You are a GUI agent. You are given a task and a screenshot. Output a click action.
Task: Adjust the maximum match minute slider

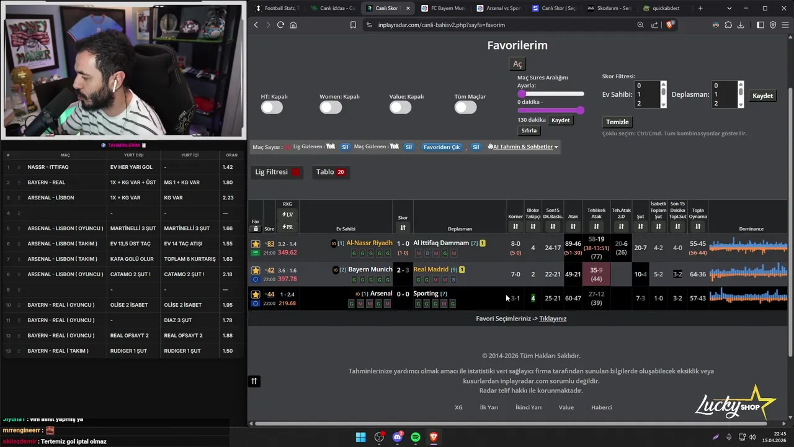(x=581, y=111)
